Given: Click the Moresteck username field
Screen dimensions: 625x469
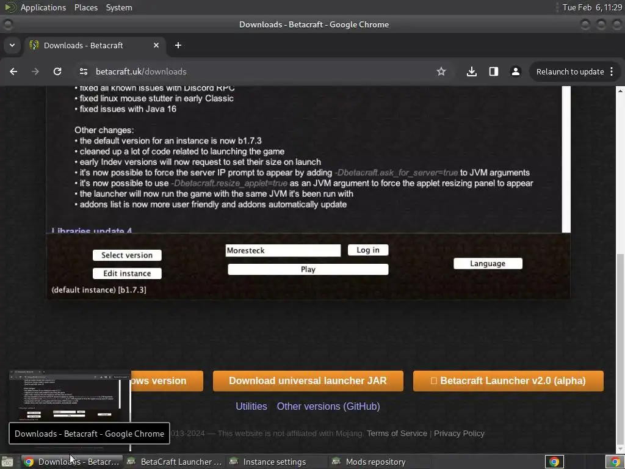Looking at the screenshot, I should (x=283, y=250).
